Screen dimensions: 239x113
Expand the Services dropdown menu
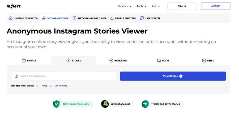[x=125, y=6]
